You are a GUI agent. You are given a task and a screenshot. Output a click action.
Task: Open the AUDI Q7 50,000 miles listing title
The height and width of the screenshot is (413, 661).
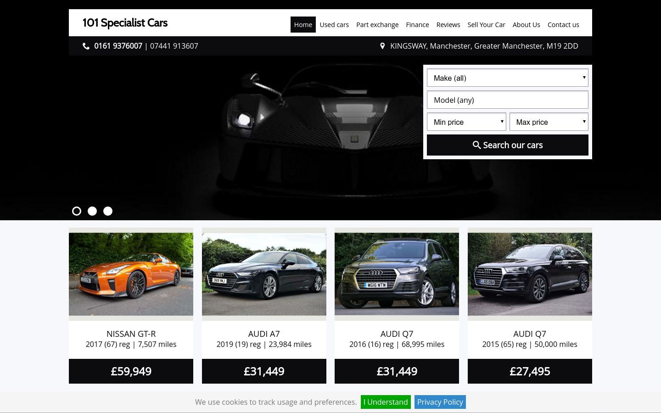tap(530, 334)
